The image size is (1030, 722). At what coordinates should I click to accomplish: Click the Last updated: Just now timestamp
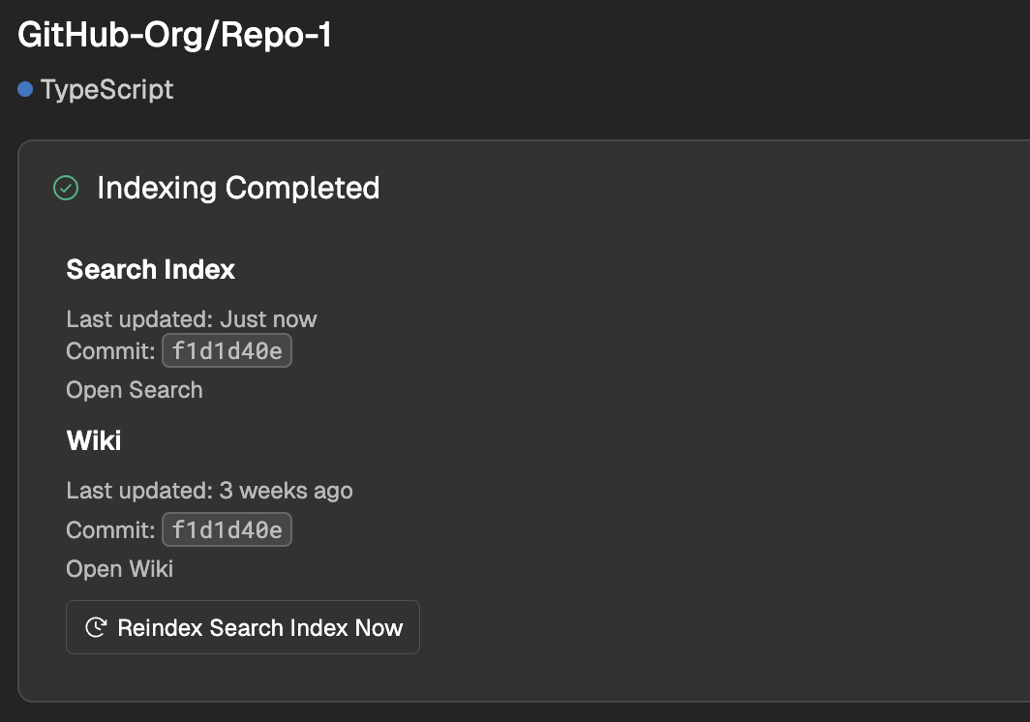(191, 319)
